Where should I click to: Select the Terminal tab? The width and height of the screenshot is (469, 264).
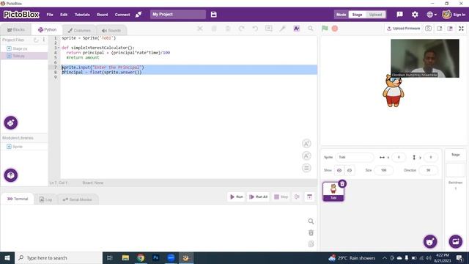(x=18, y=199)
